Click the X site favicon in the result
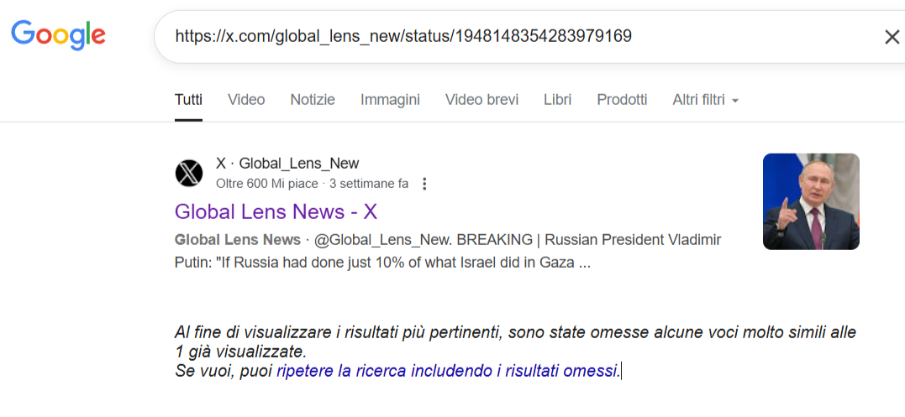Image resolution: width=905 pixels, height=417 pixels. (189, 173)
